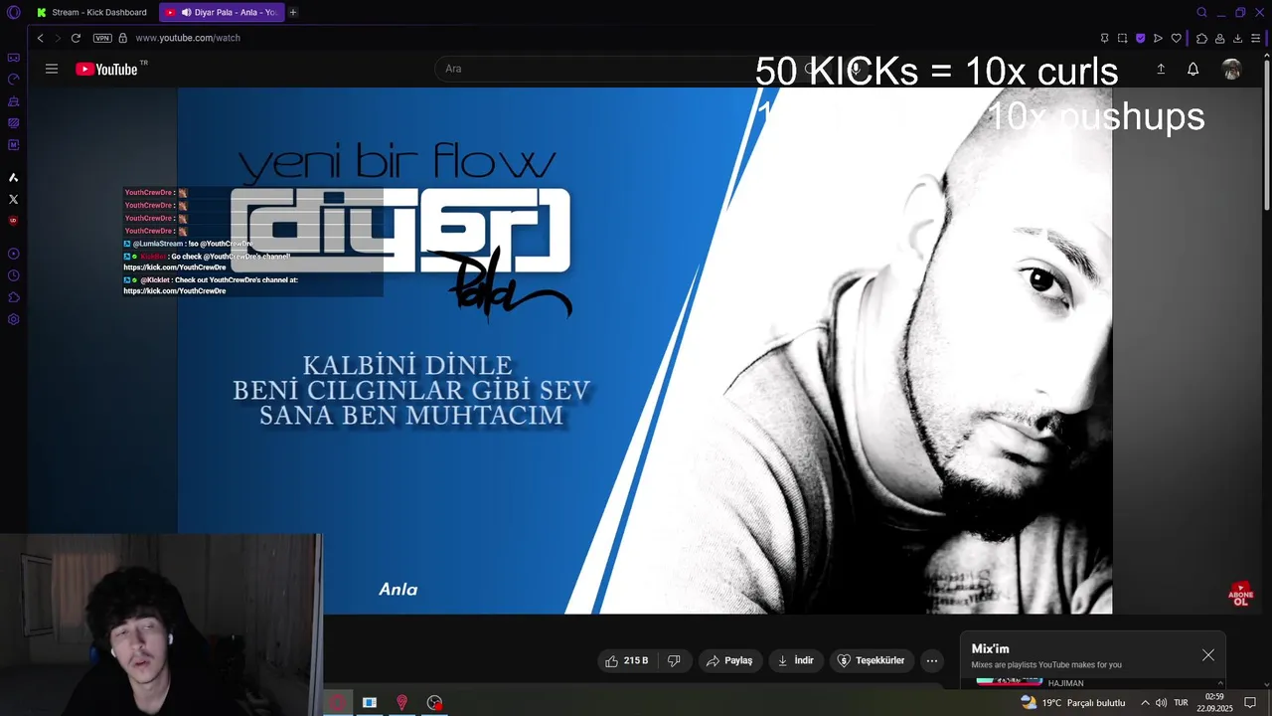The height and width of the screenshot is (716, 1272).
Task: Click the Paylaş share button
Action: [729, 660]
